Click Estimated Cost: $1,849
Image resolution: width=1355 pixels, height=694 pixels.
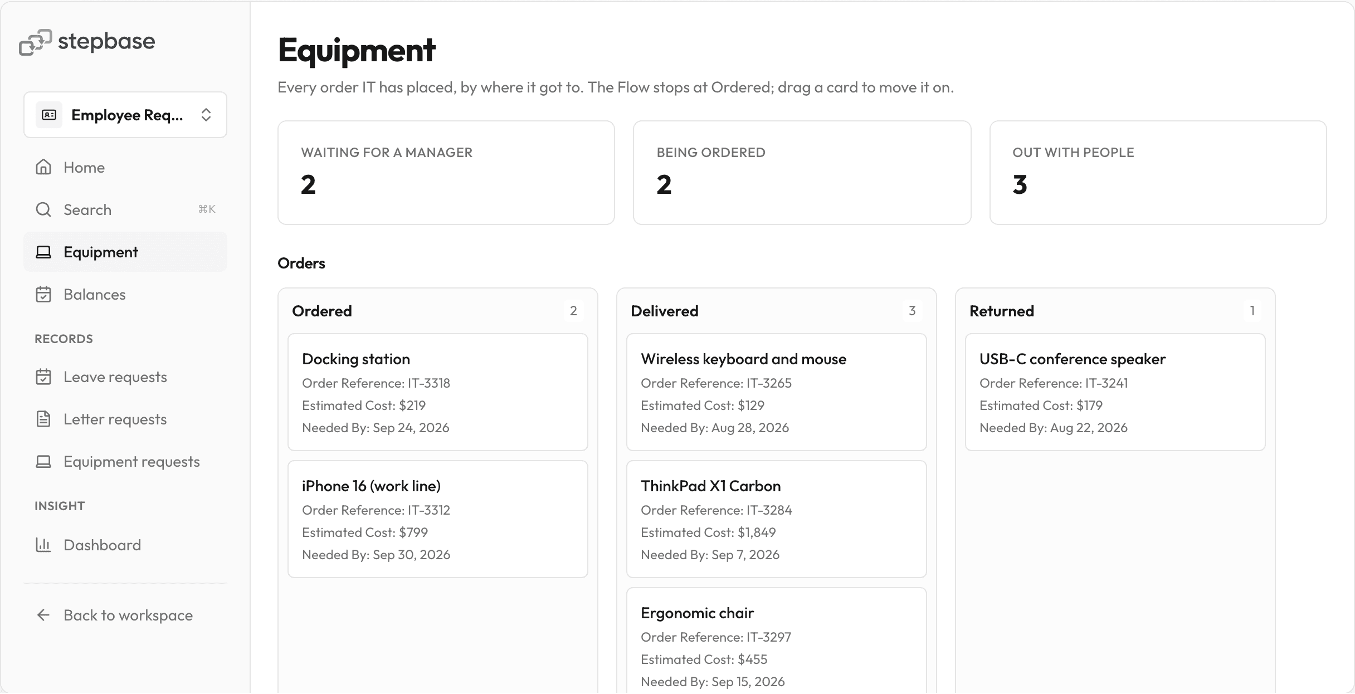(708, 532)
